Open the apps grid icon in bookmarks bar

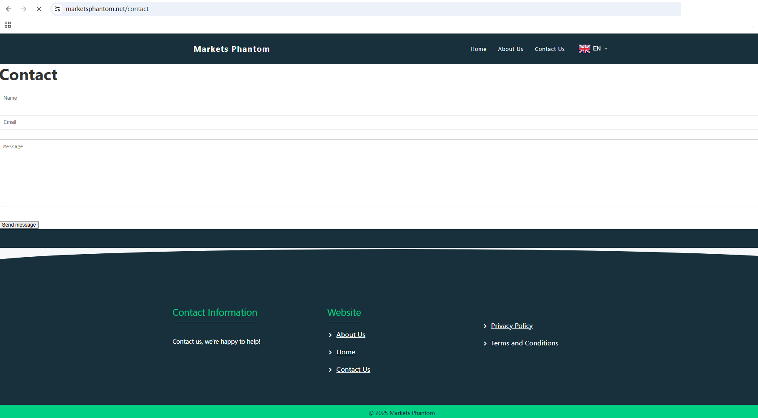[8, 25]
